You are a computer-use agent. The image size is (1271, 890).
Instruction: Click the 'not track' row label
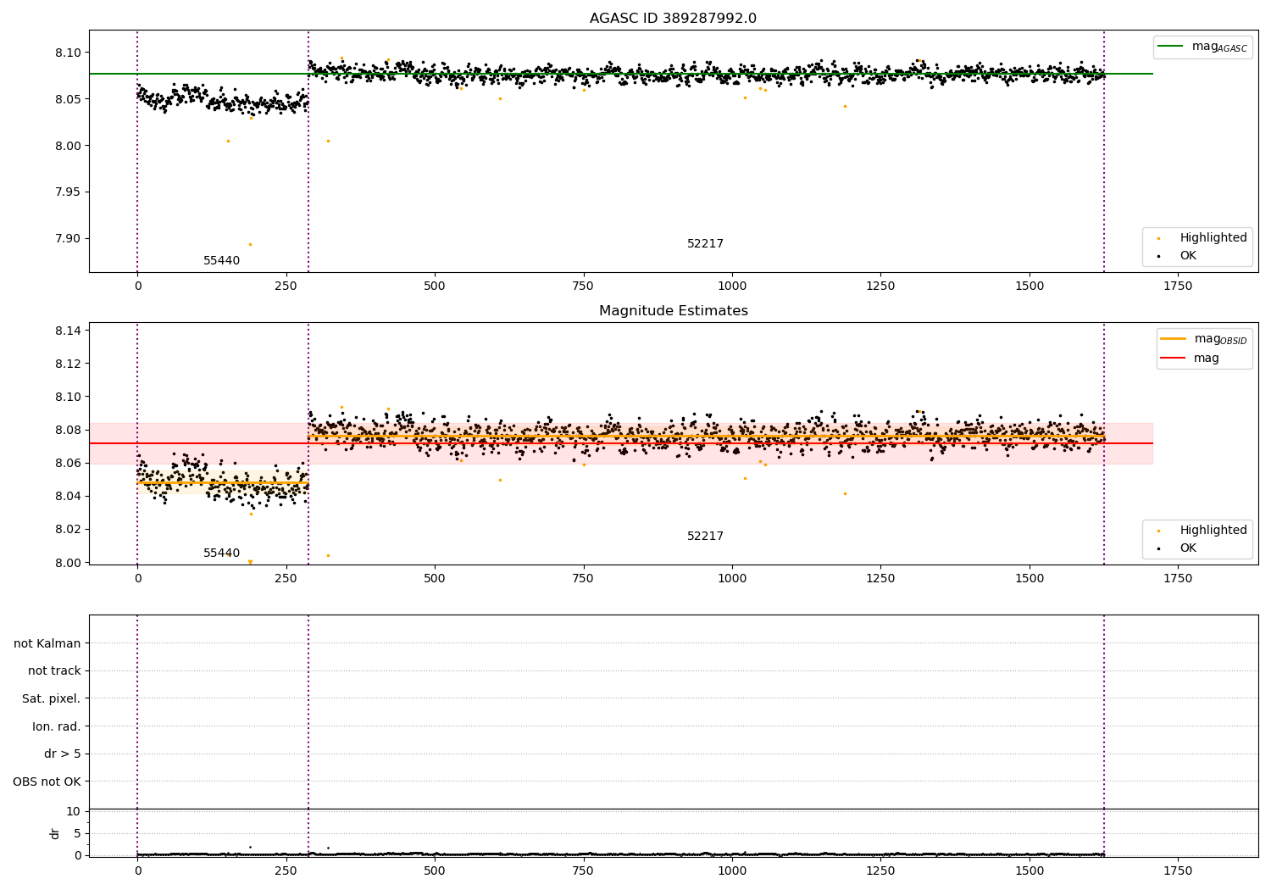[54, 671]
